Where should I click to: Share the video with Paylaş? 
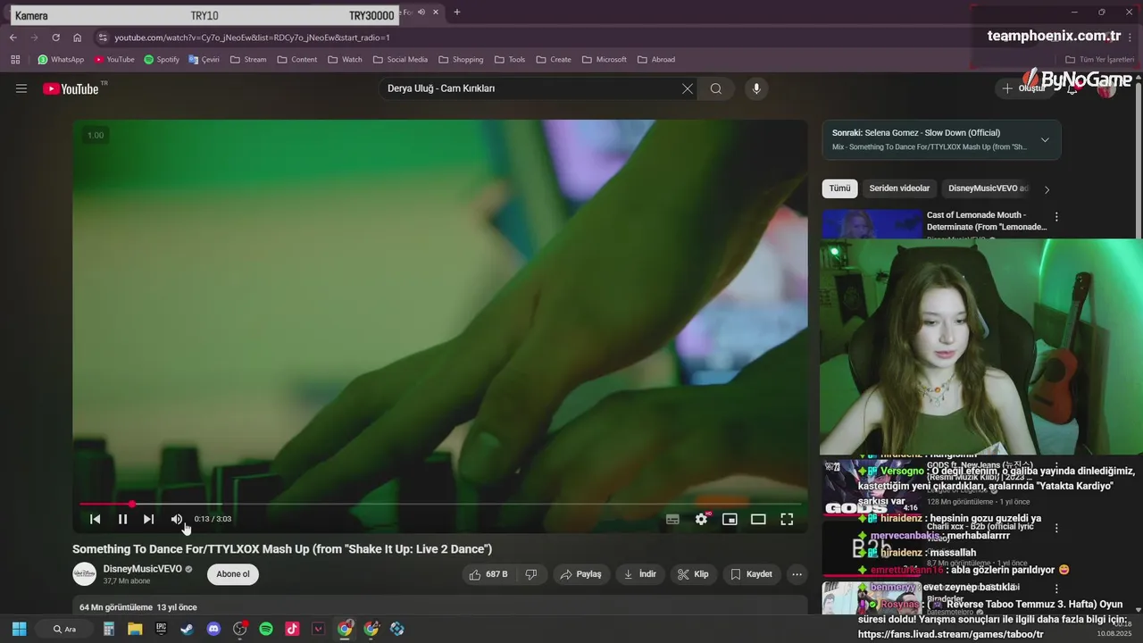point(580,574)
